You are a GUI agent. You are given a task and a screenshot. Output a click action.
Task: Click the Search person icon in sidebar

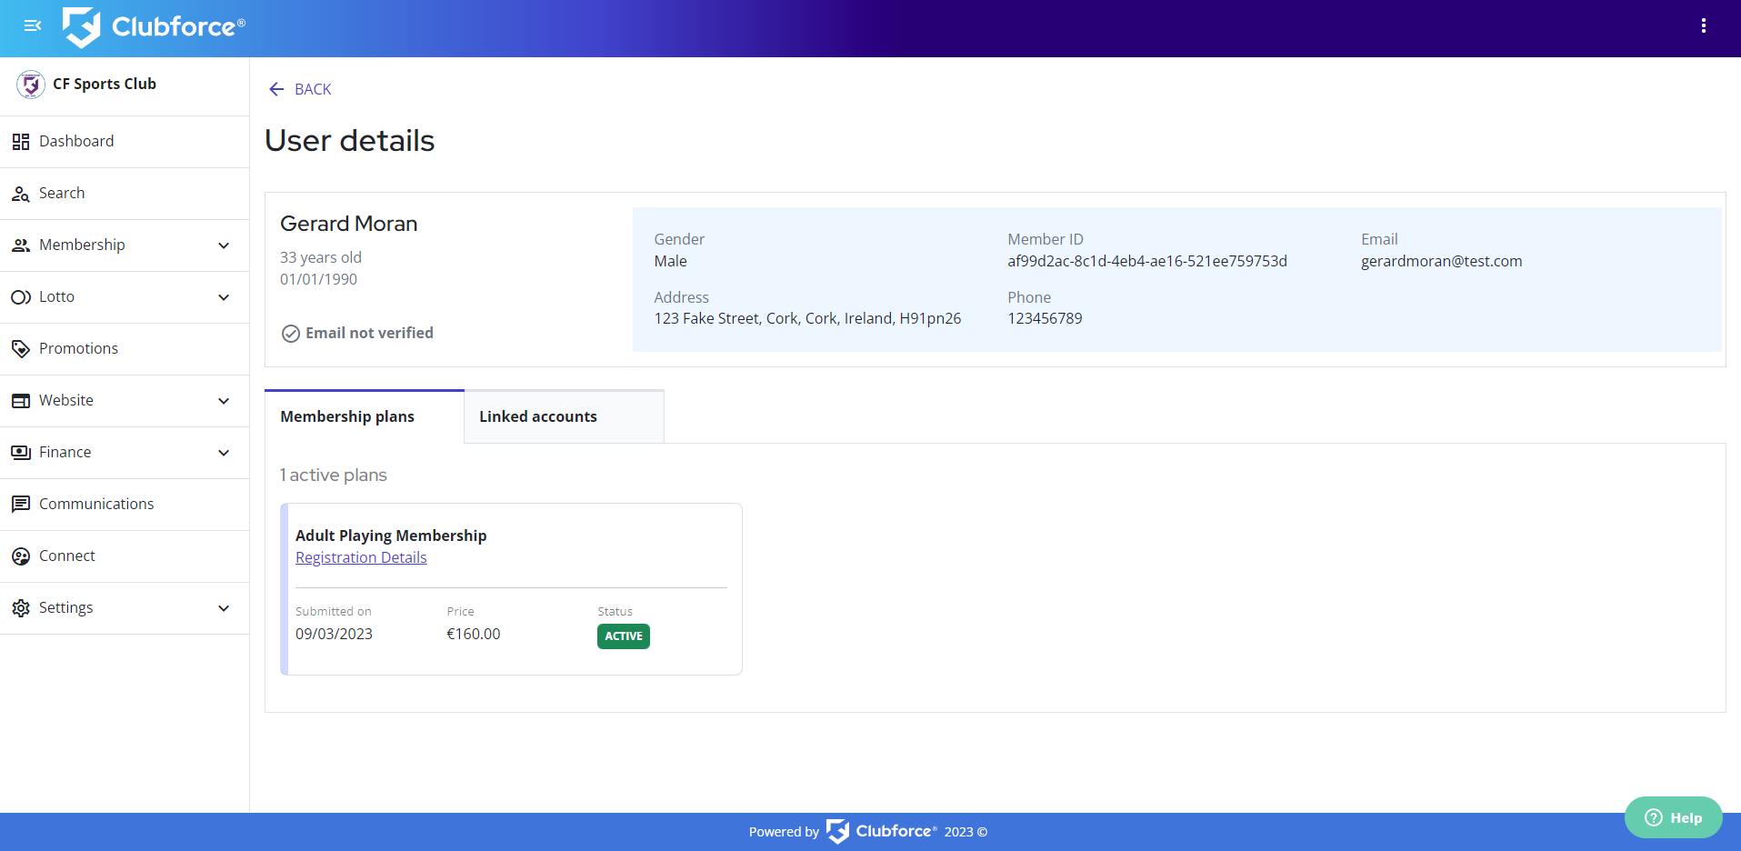(x=21, y=194)
